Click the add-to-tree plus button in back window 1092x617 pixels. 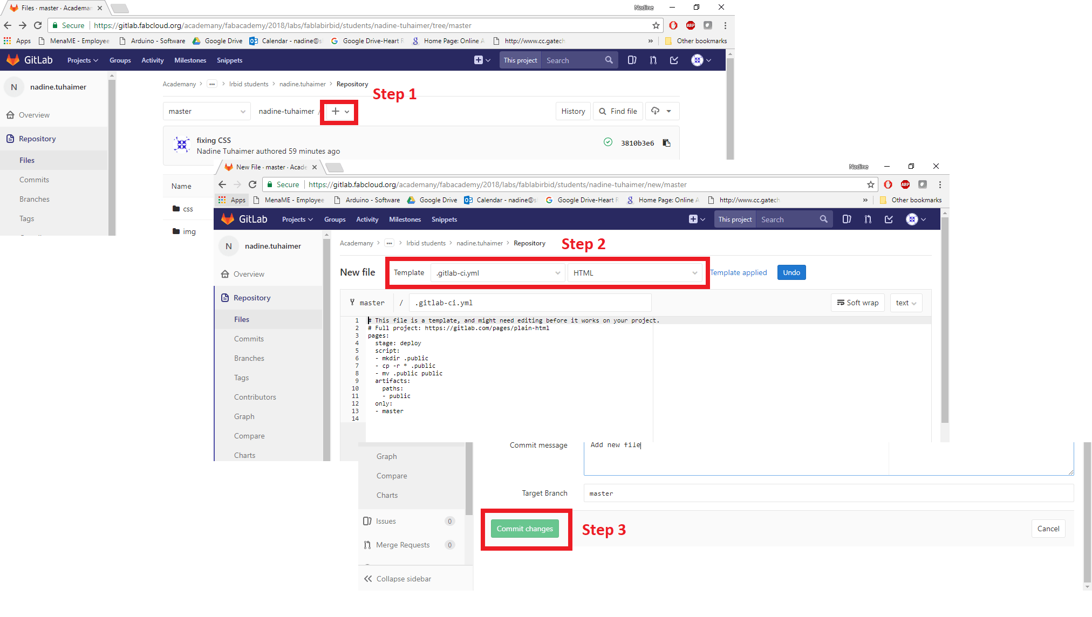[340, 112]
